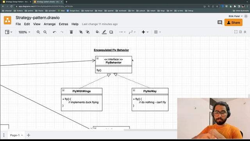
Task: Collapse the FlyBehavior class box
Action: coord(97,58)
